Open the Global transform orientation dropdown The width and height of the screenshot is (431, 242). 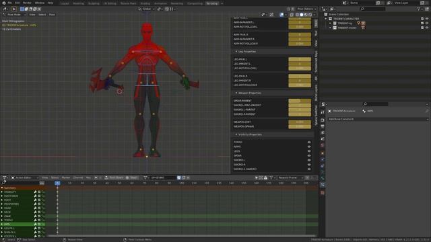[147, 9]
